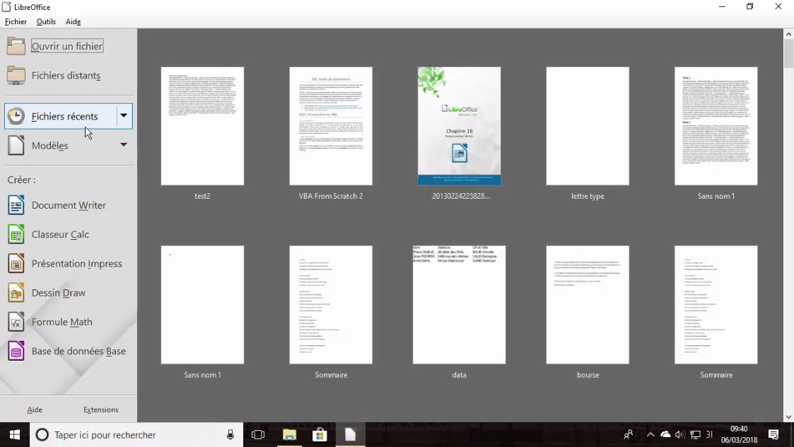
Task: Click the People icon in system tray
Action: [x=629, y=435]
